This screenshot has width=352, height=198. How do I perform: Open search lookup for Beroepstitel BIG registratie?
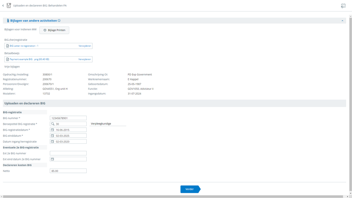pyautogui.click(x=53, y=124)
